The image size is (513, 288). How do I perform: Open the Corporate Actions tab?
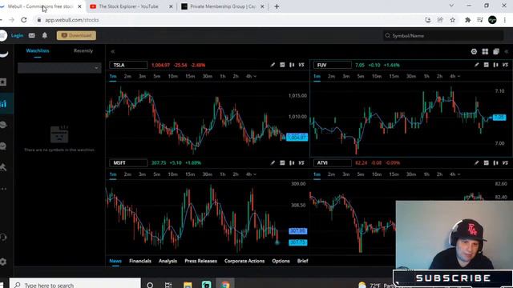244,261
